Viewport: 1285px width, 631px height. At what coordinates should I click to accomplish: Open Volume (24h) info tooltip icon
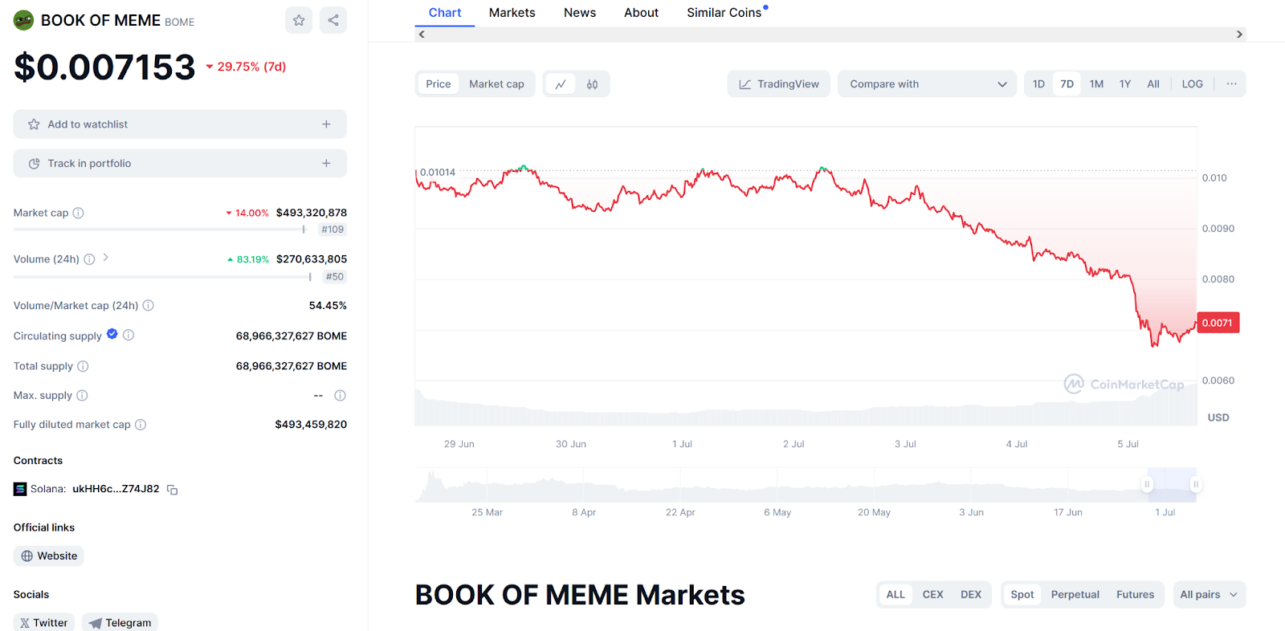coord(89,259)
